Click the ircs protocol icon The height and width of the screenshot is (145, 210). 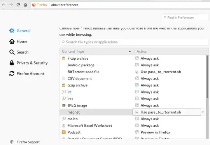(x=64, y=98)
